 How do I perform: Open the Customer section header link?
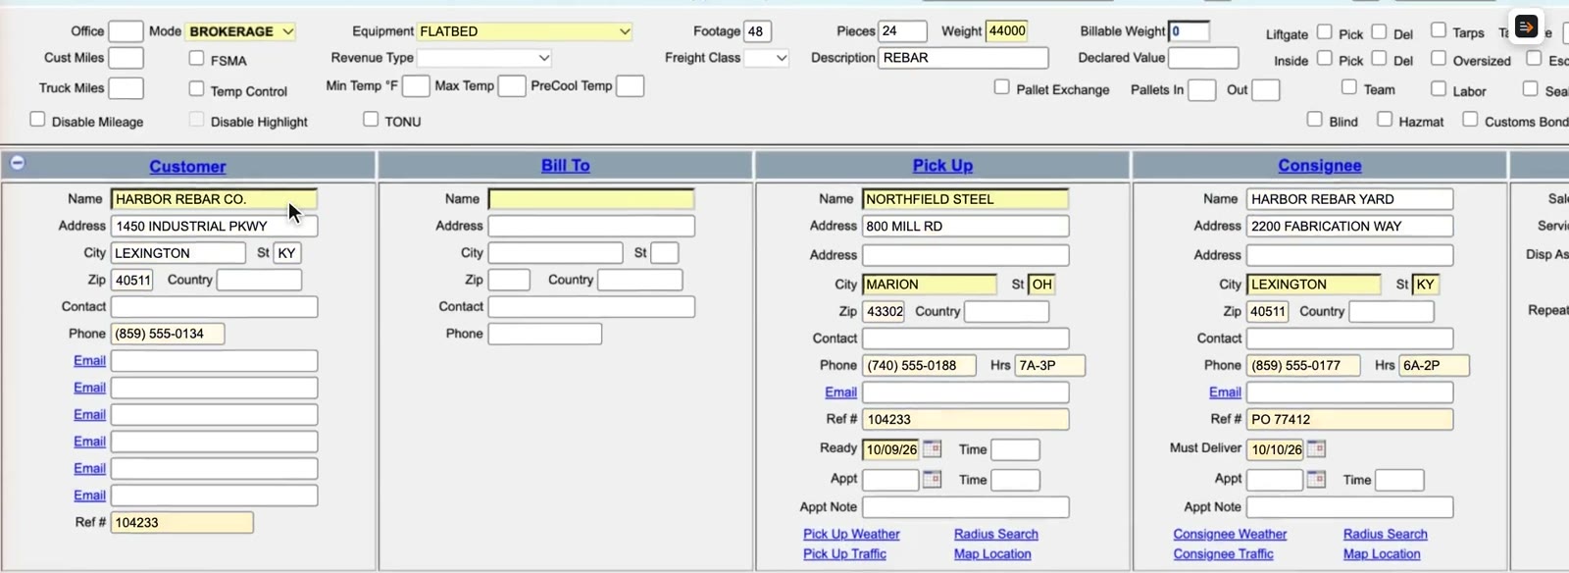[x=187, y=166]
